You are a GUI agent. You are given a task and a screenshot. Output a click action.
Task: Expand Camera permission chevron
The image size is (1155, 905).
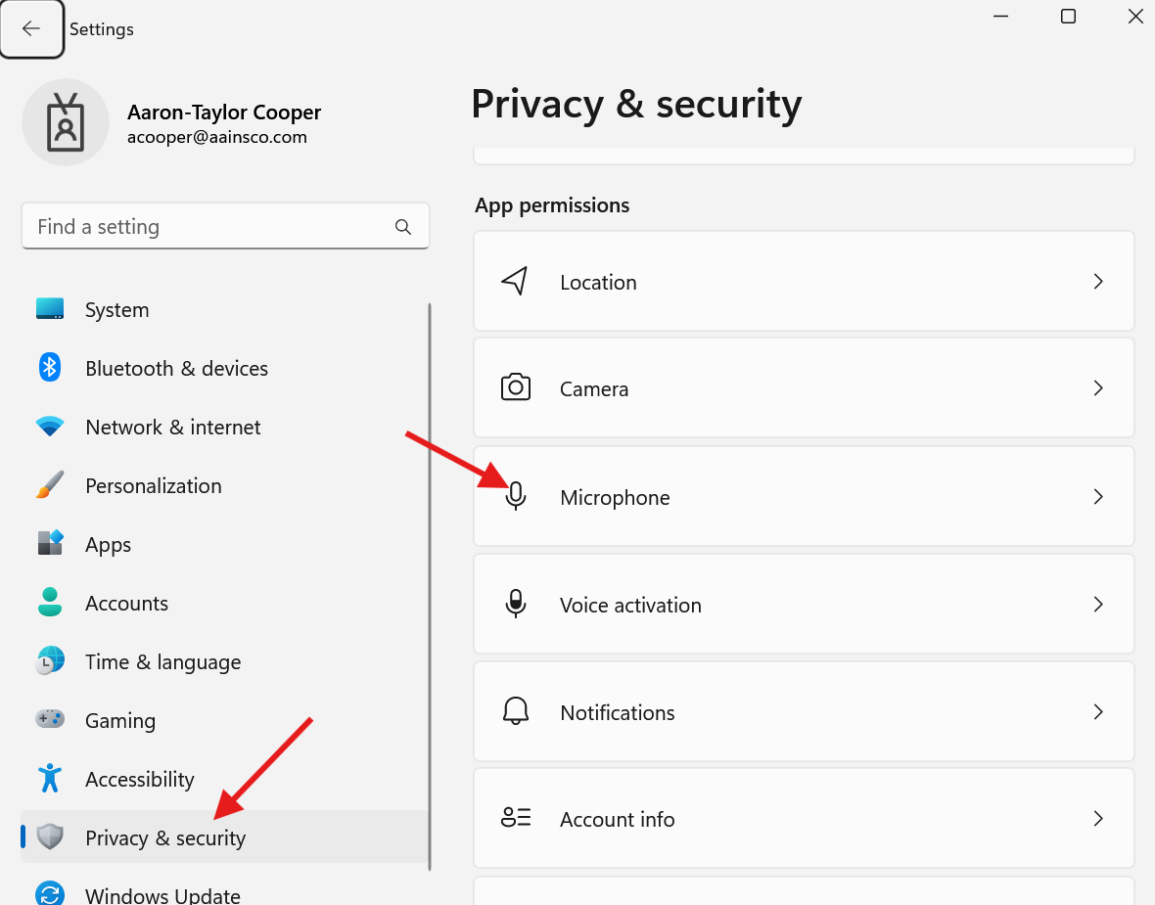pyautogui.click(x=1098, y=388)
